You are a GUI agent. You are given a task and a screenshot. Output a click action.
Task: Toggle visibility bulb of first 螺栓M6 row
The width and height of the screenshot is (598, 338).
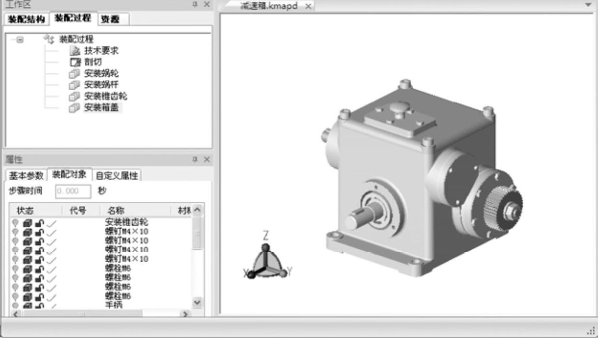click(15, 268)
